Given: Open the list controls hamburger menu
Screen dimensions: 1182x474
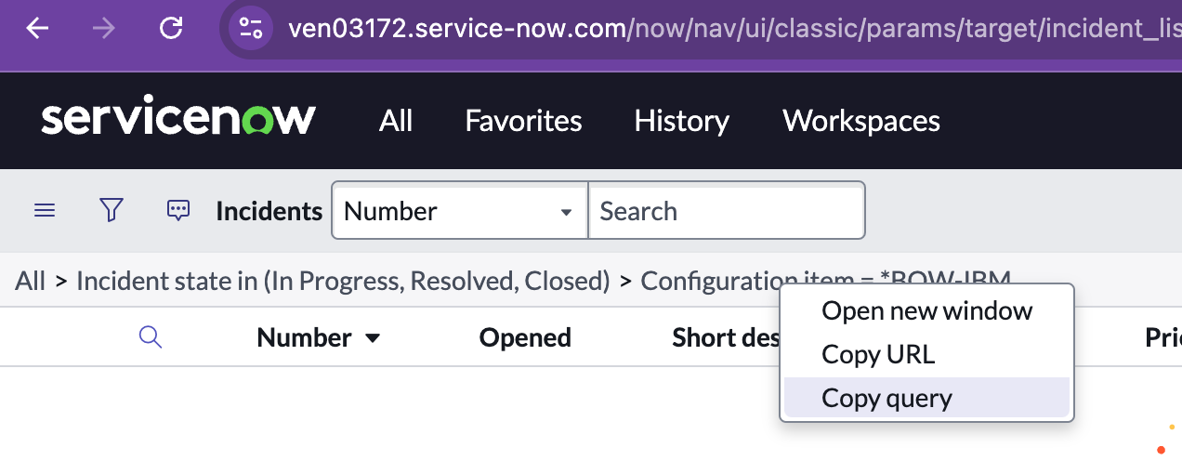Looking at the screenshot, I should click(45, 211).
